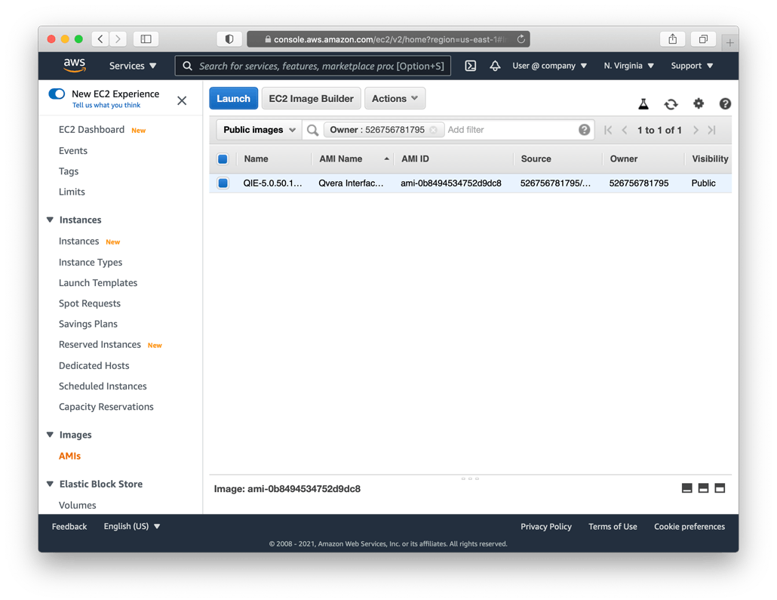Open Volumes in the sidebar
Viewport: 777px width, 600px height.
(77, 505)
